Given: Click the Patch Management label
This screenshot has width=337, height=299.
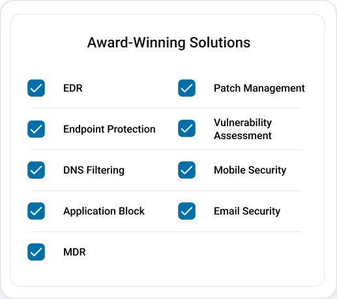Looking at the screenshot, I should coord(259,88).
